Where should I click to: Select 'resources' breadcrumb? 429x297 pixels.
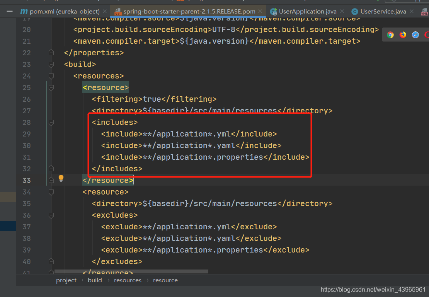click(x=128, y=280)
